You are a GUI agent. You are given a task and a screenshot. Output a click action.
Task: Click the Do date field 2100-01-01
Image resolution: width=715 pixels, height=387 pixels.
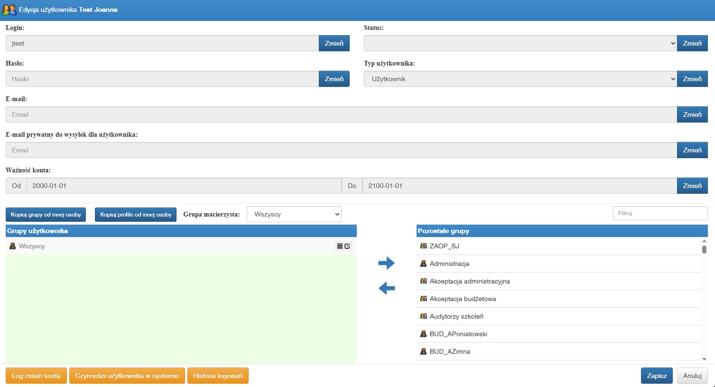[520, 186]
